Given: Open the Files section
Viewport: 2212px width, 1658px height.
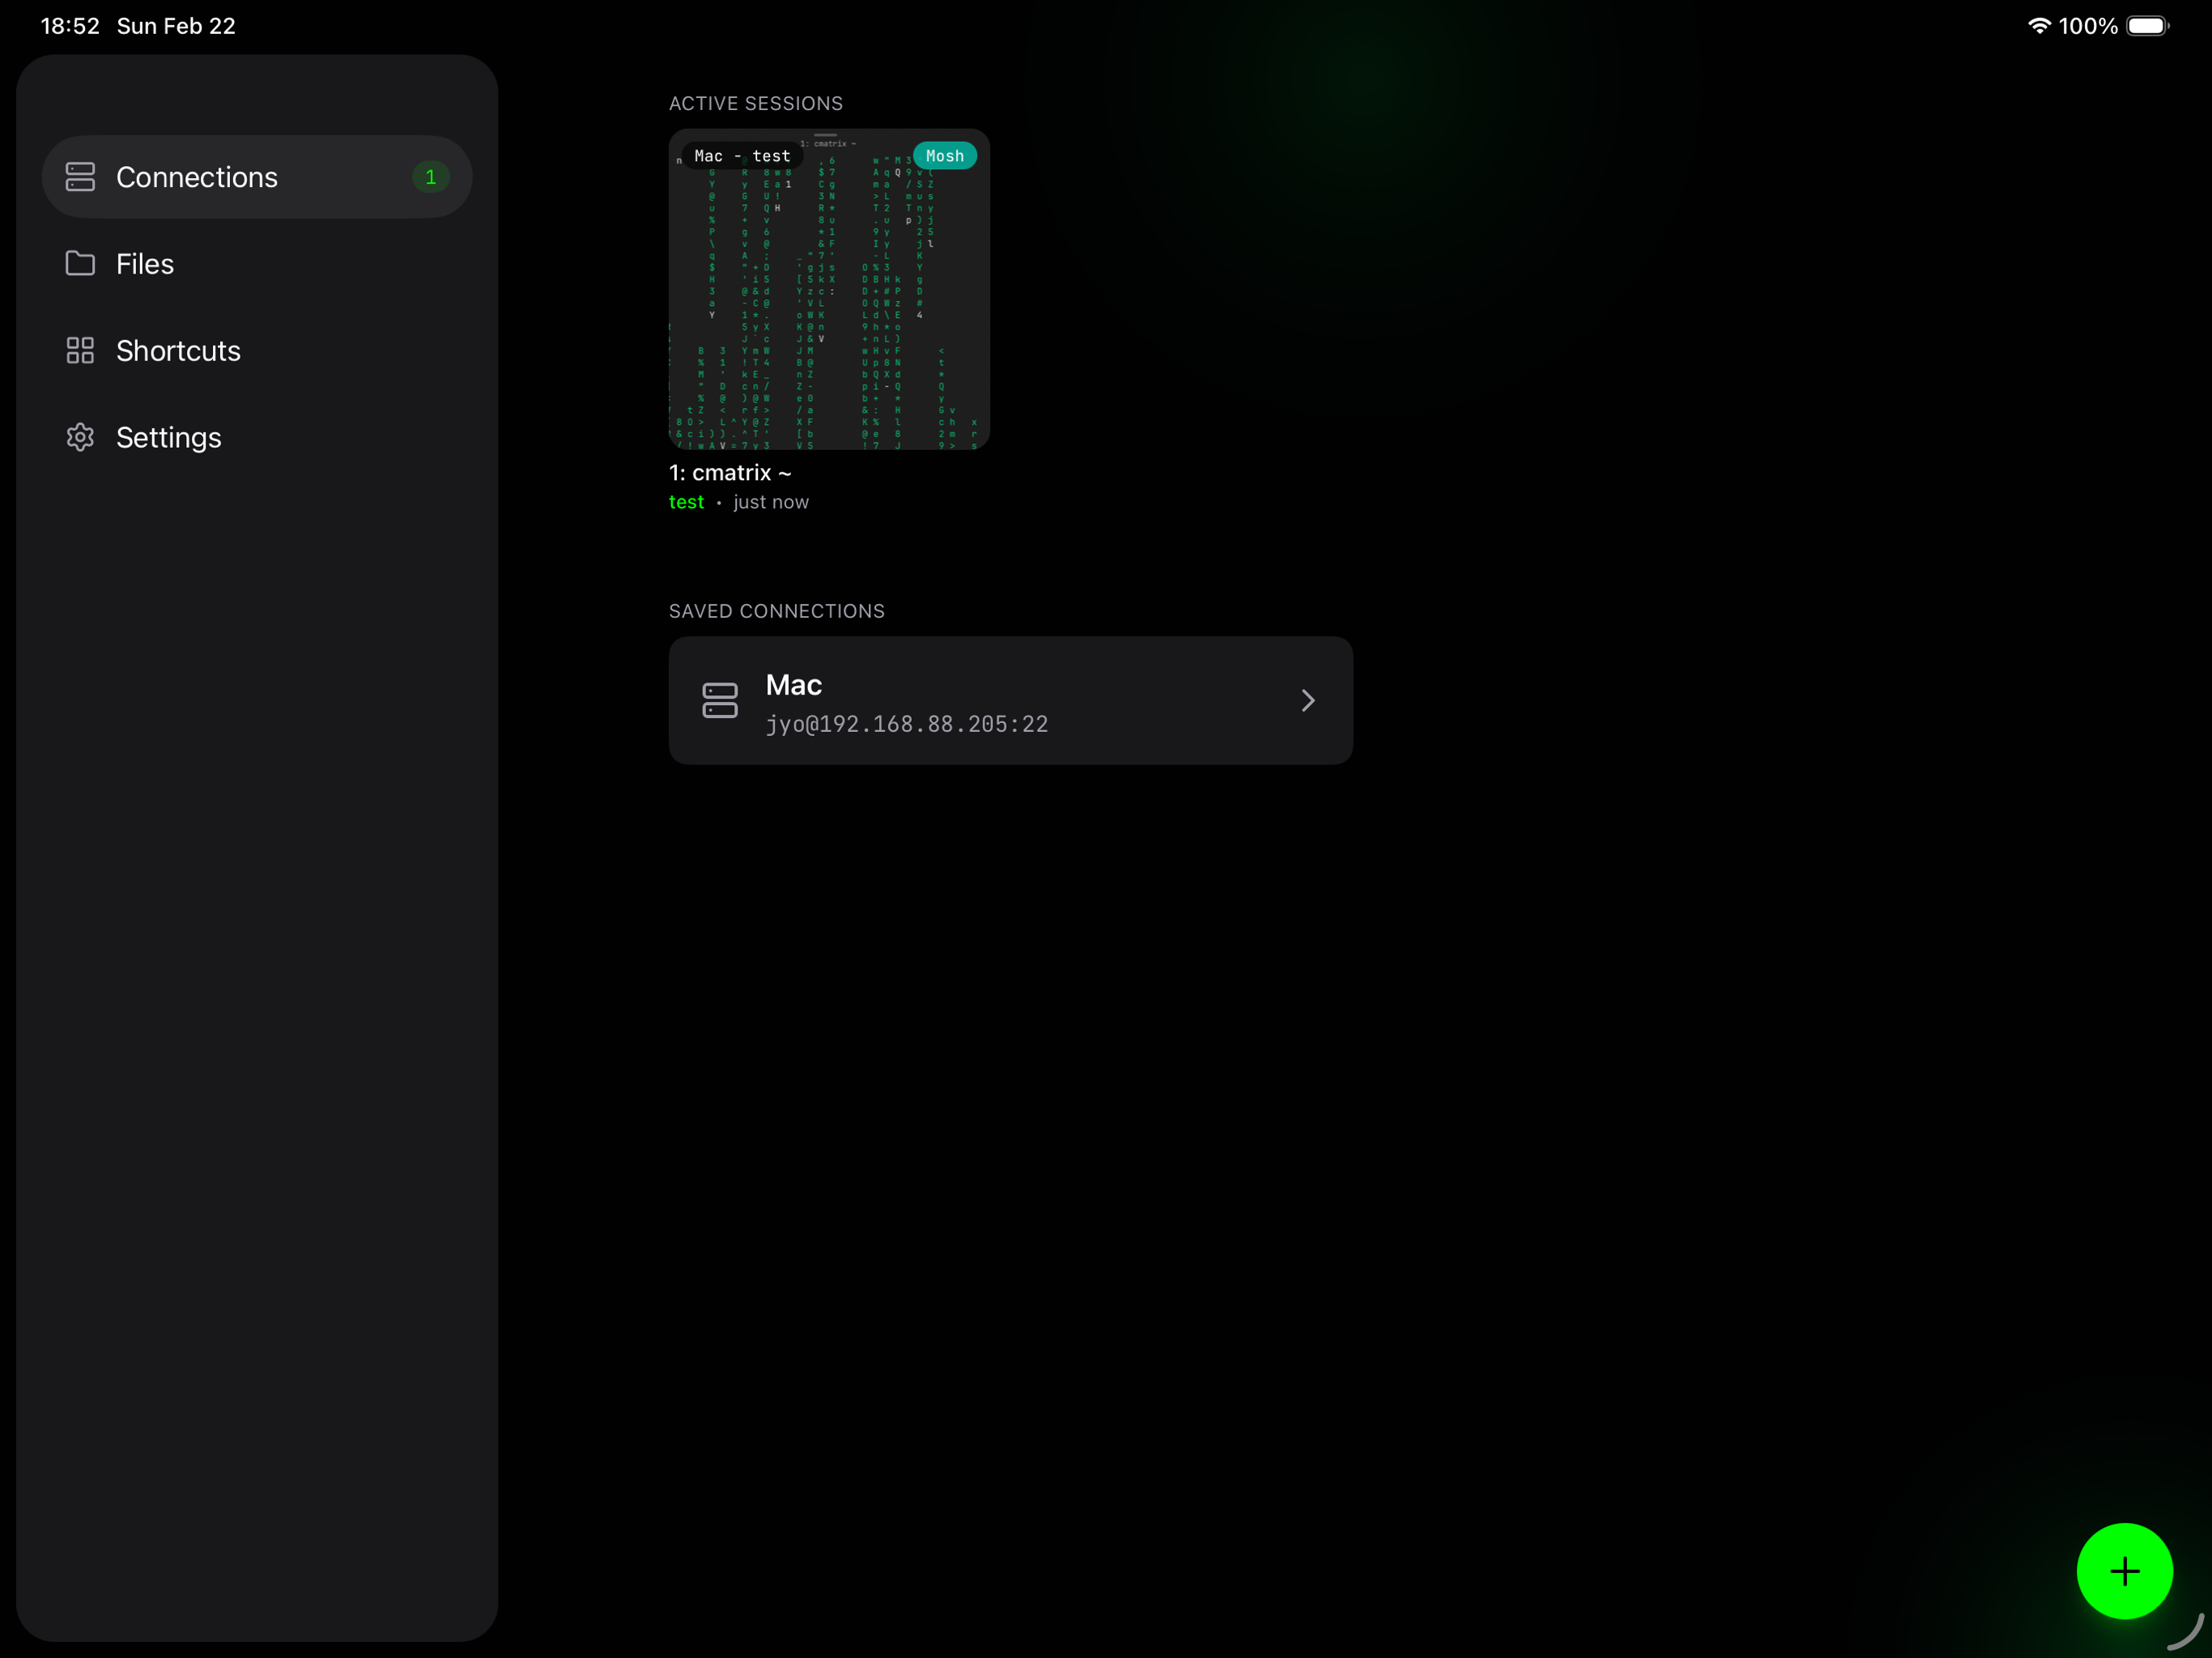Looking at the screenshot, I should 257,264.
